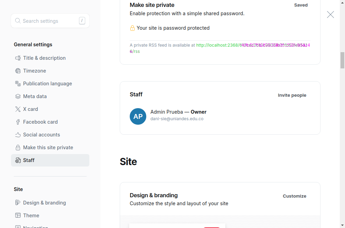The height and width of the screenshot is (228, 345).
Task: Click the Design & branding palette icon
Action: pyautogui.click(x=18, y=202)
